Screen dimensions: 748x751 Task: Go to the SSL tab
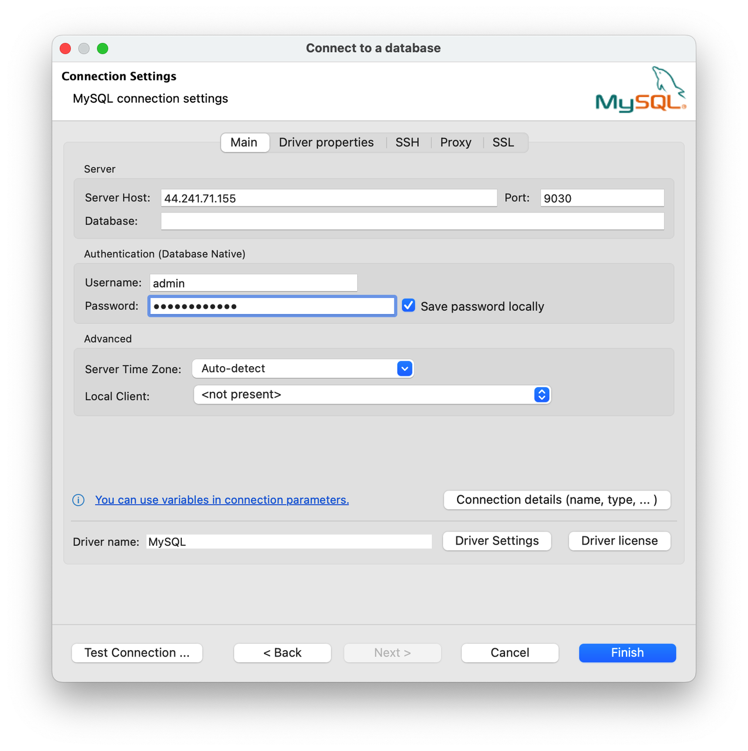tap(503, 143)
